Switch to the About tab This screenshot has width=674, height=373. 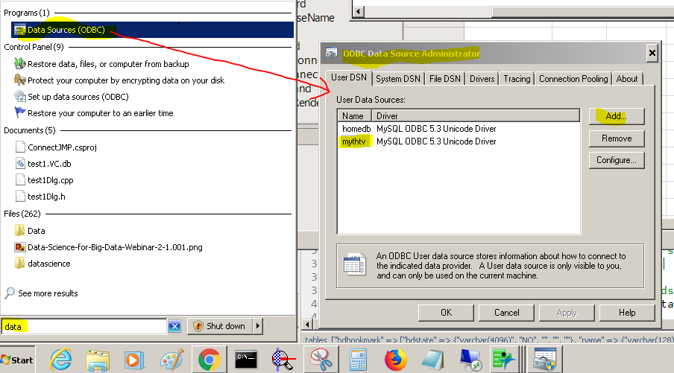[627, 79]
